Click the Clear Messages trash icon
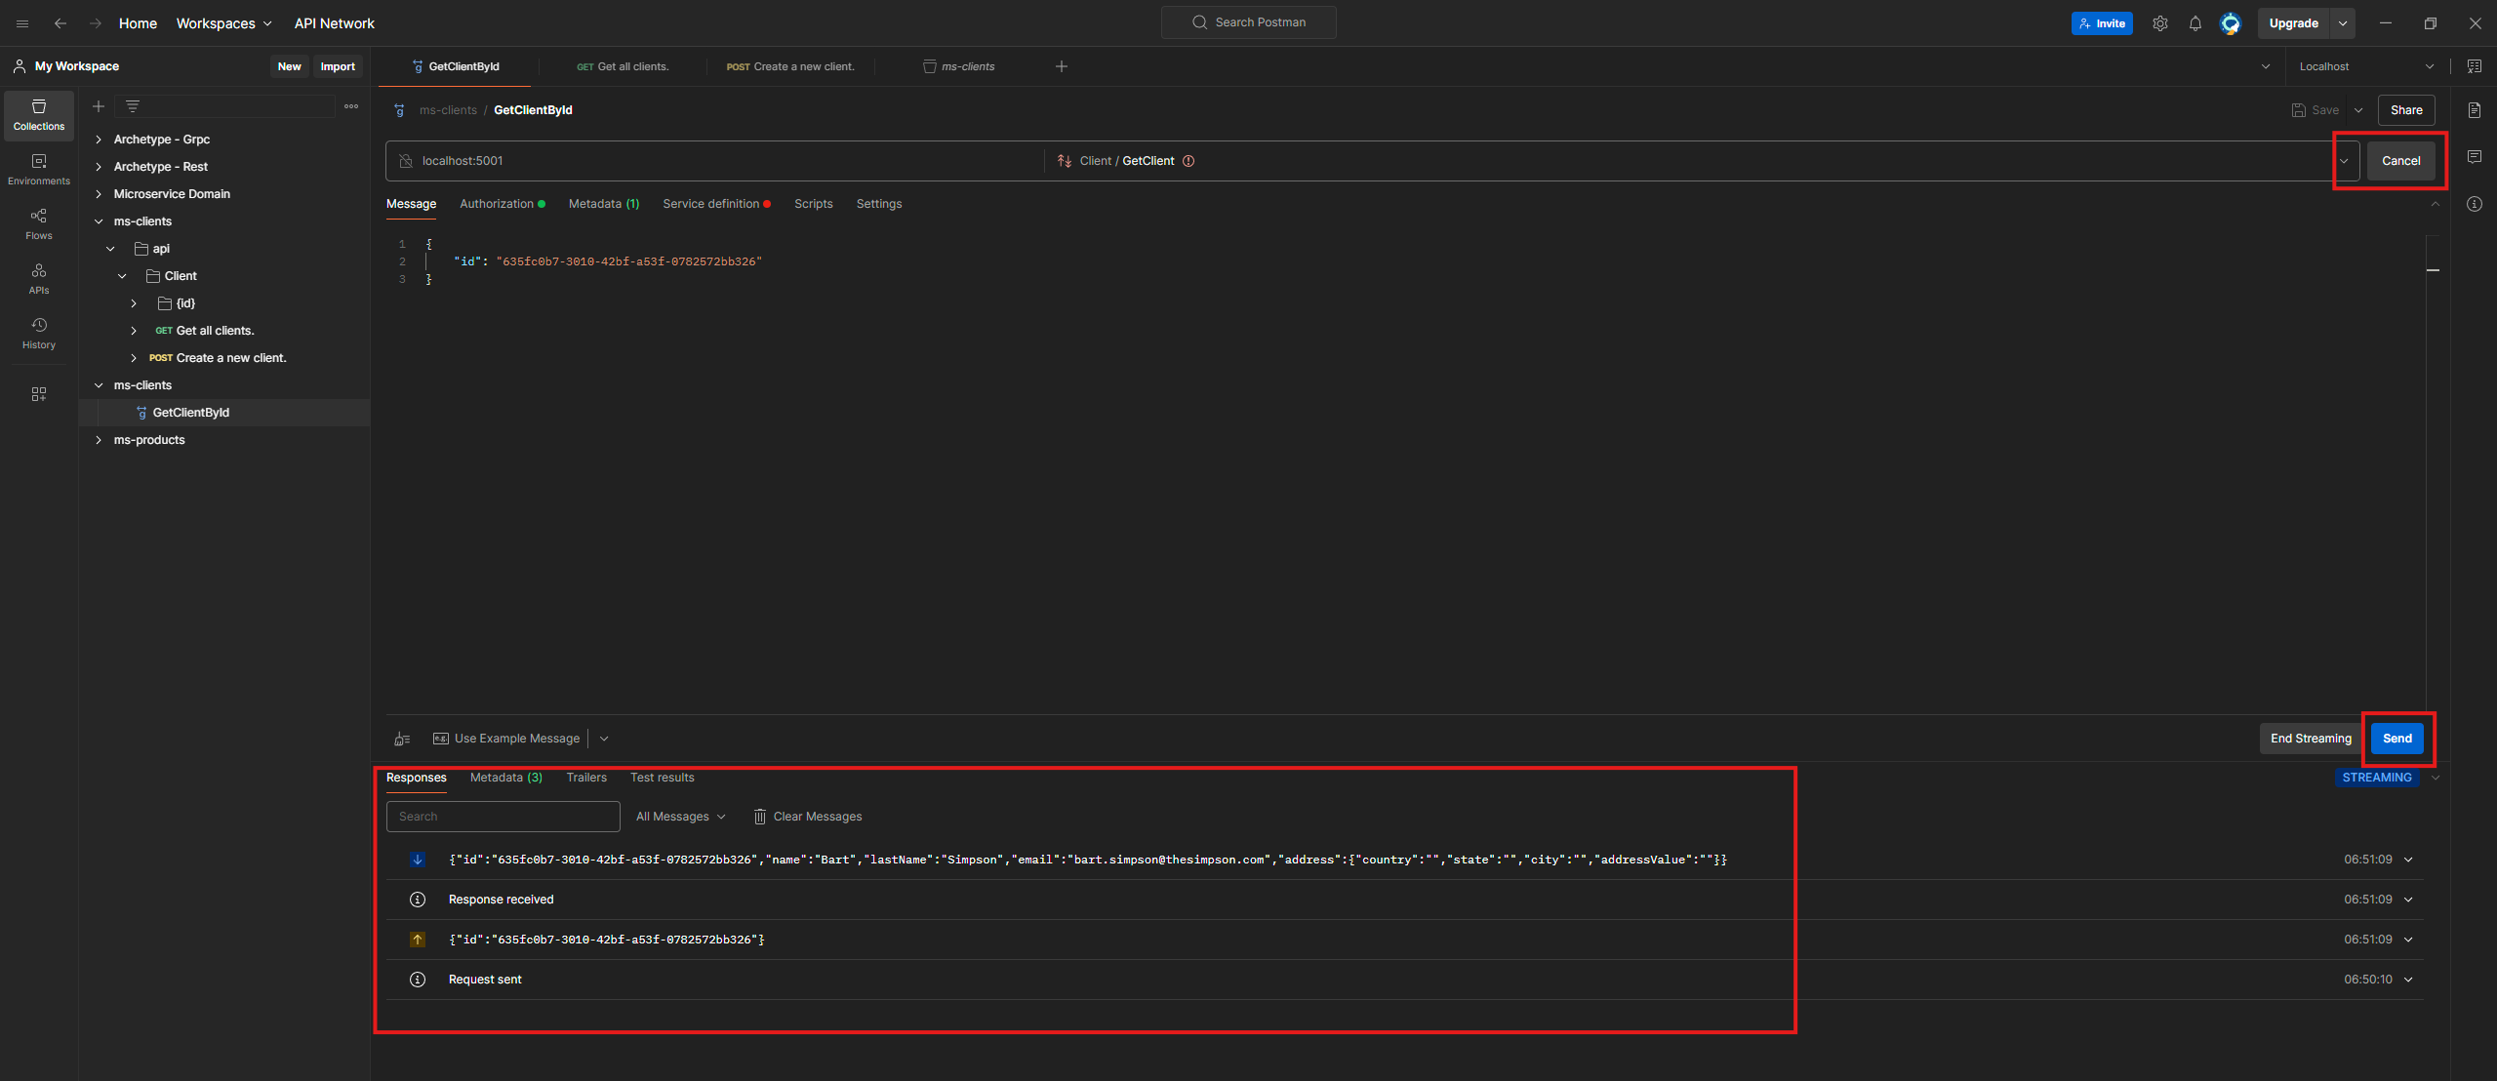 coord(759,817)
